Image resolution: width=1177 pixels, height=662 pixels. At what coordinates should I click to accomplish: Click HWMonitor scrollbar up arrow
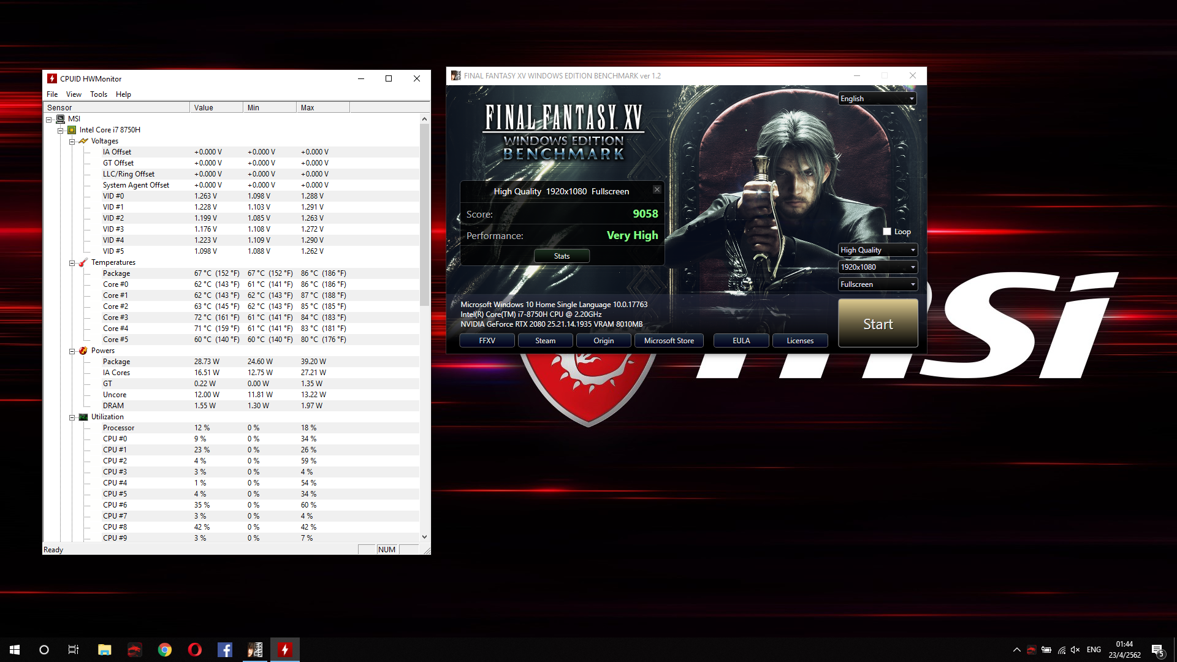tap(424, 119)
